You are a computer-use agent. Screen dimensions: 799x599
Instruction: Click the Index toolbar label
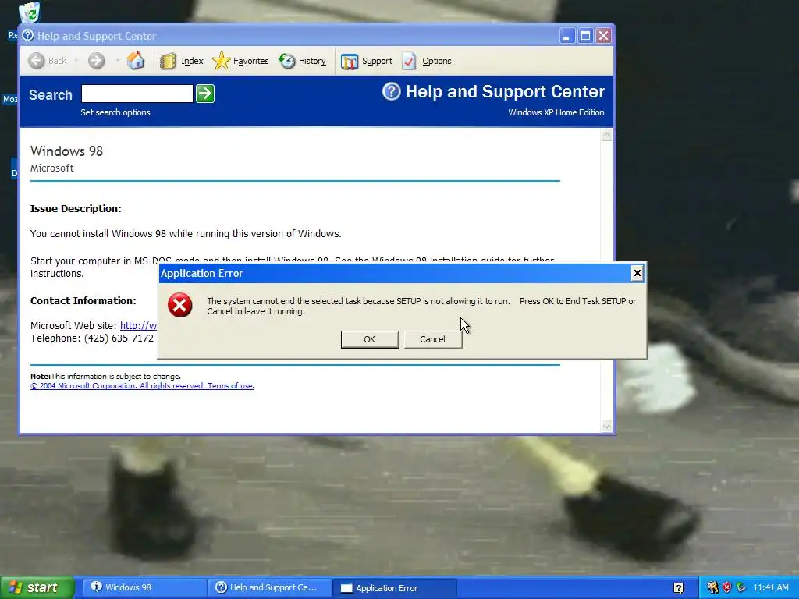(x=192, y=61)
